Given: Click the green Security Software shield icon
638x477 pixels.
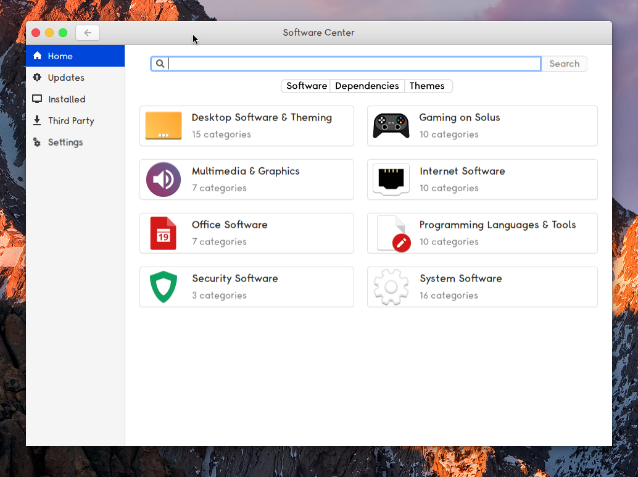Looking at the screenshot, I should point(164,287).
